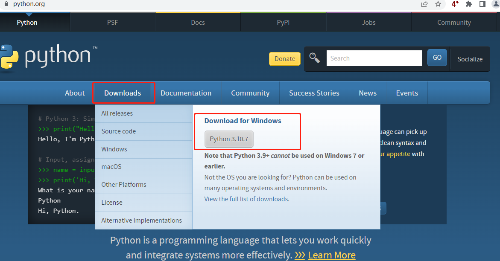This screenshot has width=500, height=261.
Task: Select Alternative Implementations in Downloads dropdown
Action: [143, 220]
